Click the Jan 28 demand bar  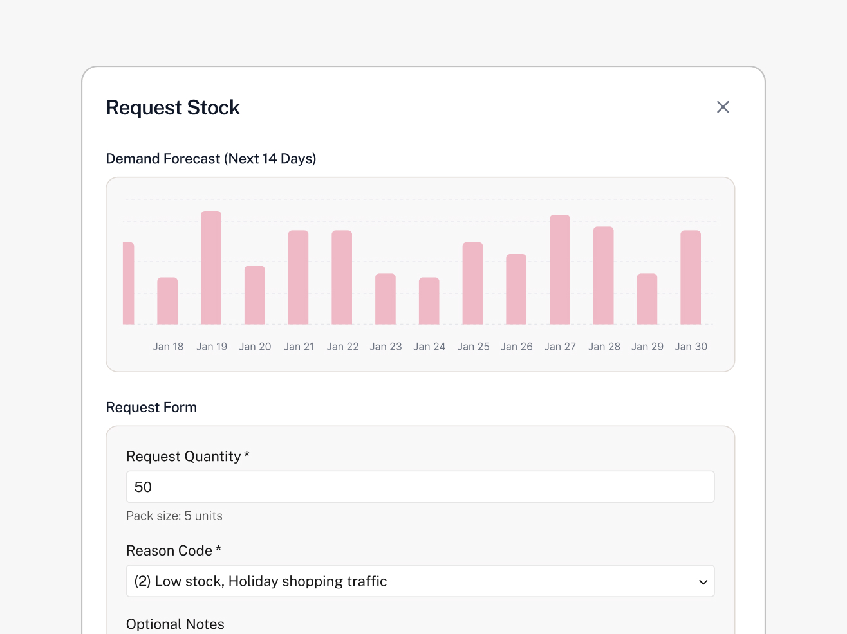tap(603, 275)
